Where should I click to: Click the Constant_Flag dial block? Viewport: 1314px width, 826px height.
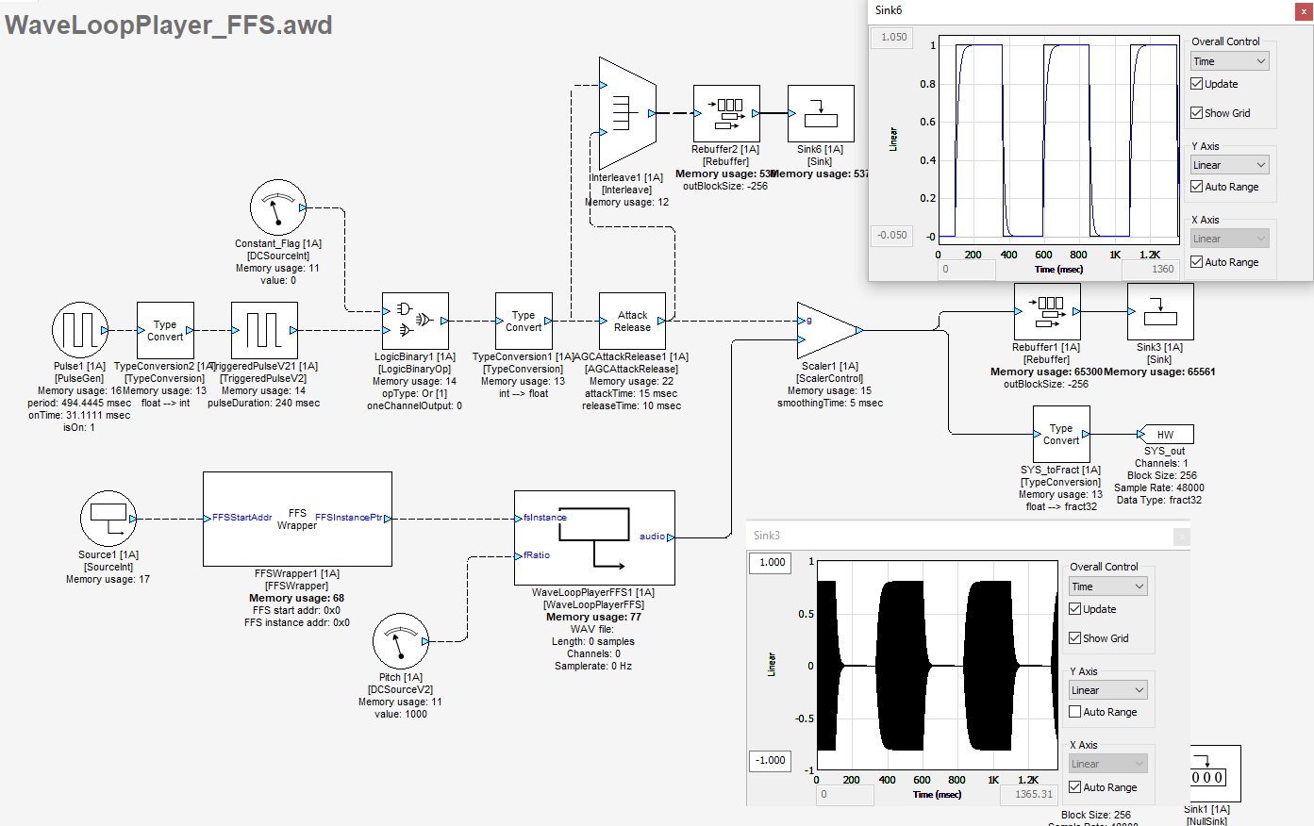[x=277, y=207]
